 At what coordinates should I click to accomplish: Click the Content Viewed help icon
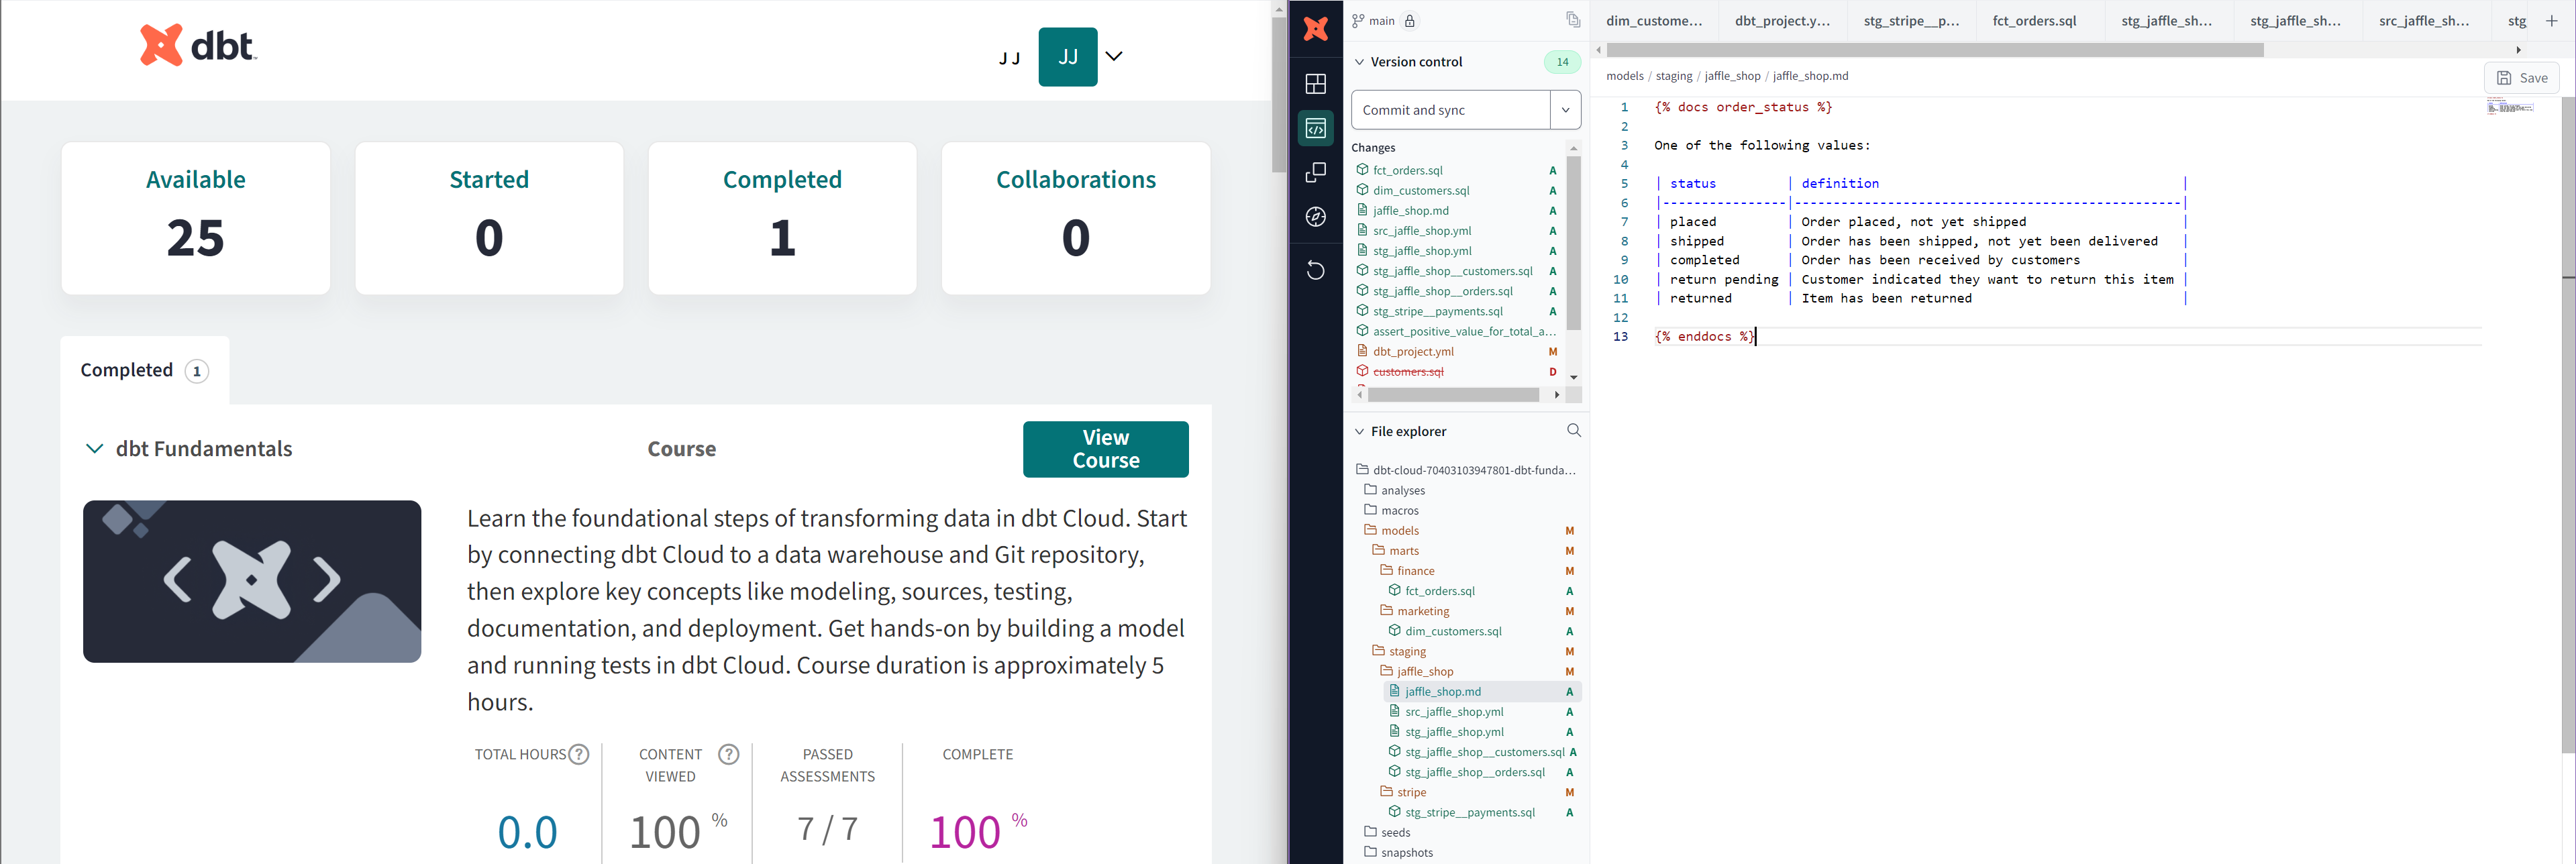point(729,754)
